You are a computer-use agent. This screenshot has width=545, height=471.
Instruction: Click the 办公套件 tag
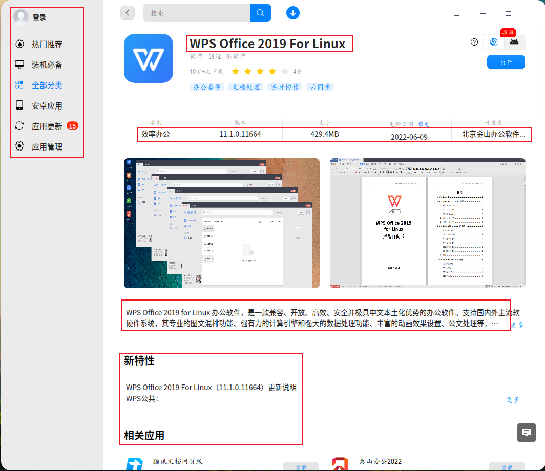(207, 87)
